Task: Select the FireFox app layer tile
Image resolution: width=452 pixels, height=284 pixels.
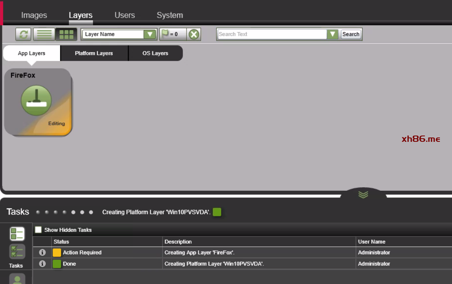Action: pos(38,103)
